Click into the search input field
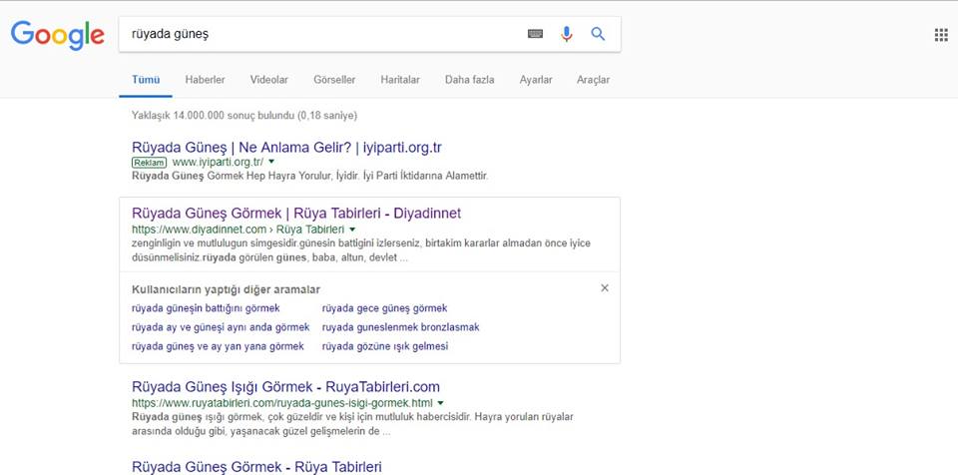Image resolution: width=958 pixels, height=475 pixels. (319, 34)
